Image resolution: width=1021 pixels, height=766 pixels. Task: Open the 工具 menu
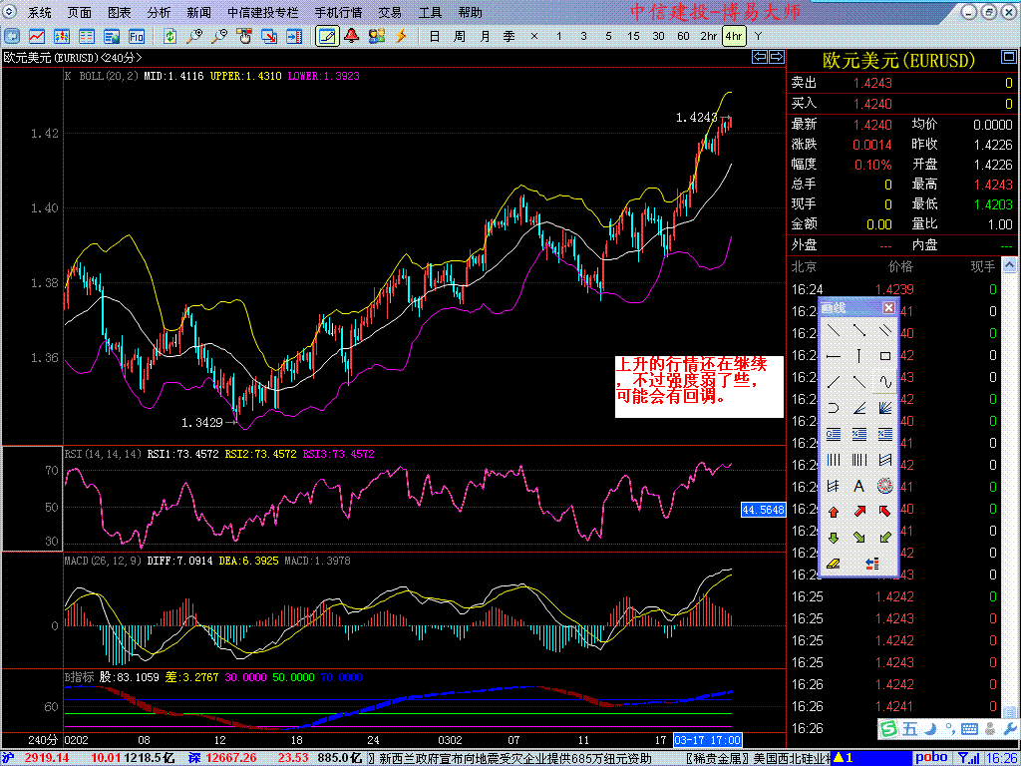click(431, 12)
